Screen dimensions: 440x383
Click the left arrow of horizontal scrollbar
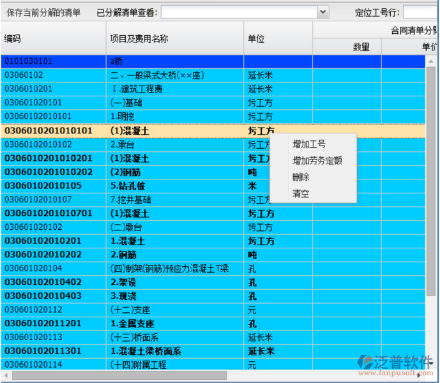(5, 376)
